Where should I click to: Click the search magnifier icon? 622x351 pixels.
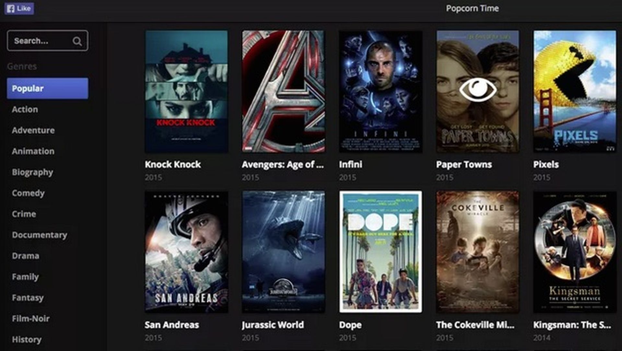77,41
